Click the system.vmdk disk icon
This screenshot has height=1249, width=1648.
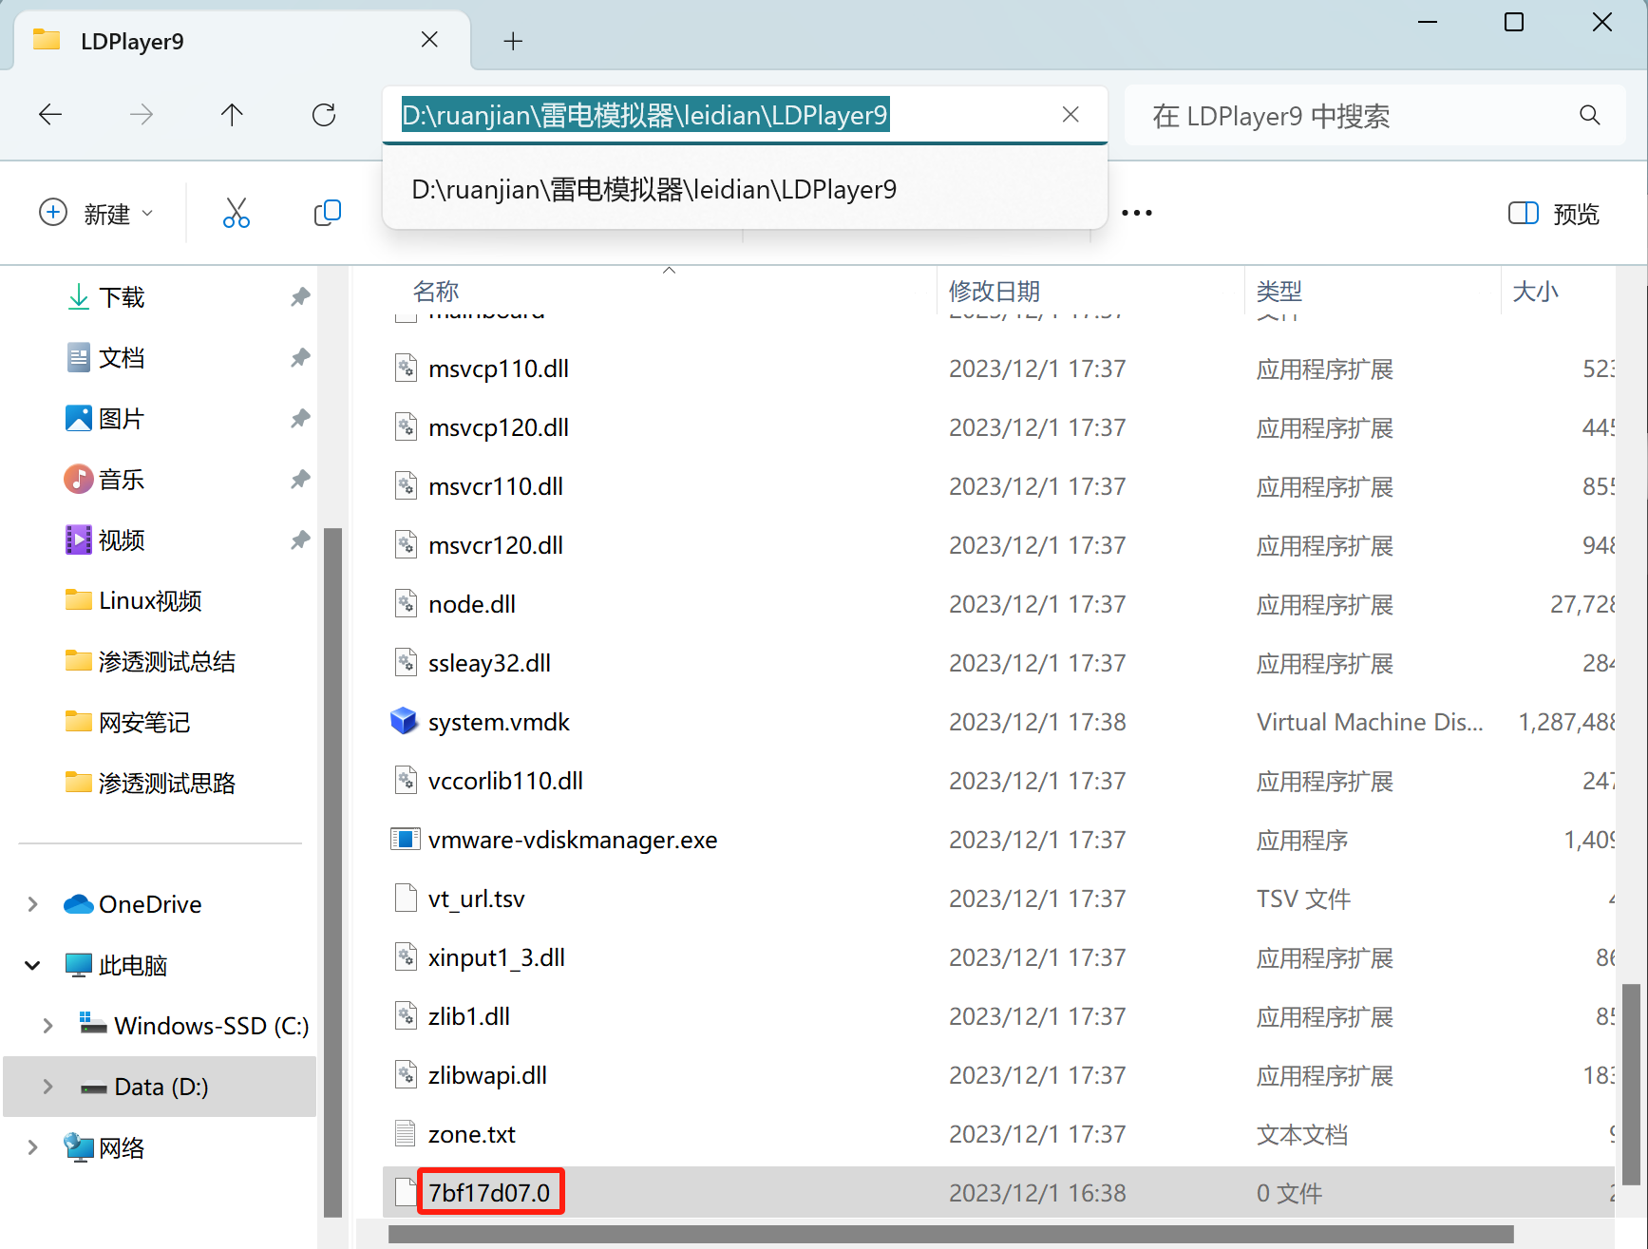click(405, 722)
